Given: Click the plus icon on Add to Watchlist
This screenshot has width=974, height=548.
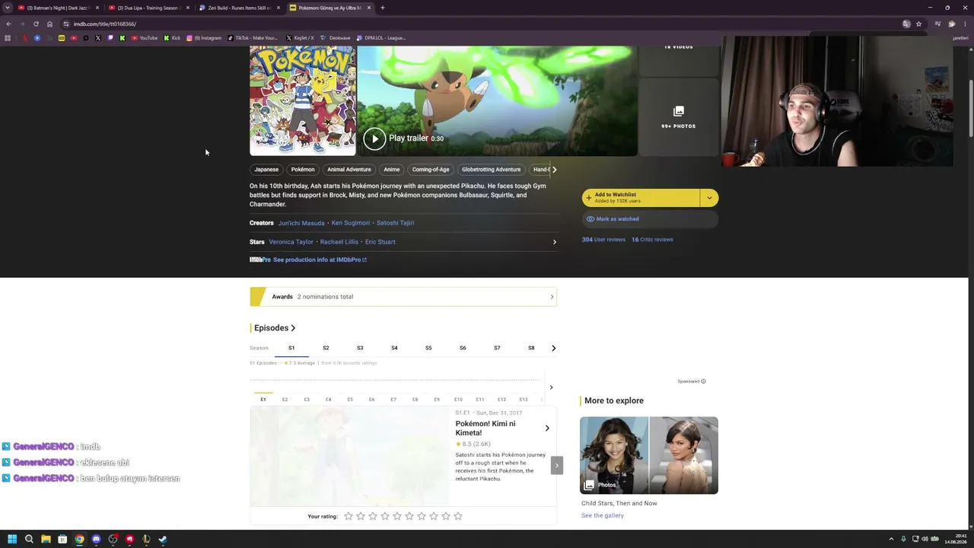Looking at the screenshot, I should (588, 198).
